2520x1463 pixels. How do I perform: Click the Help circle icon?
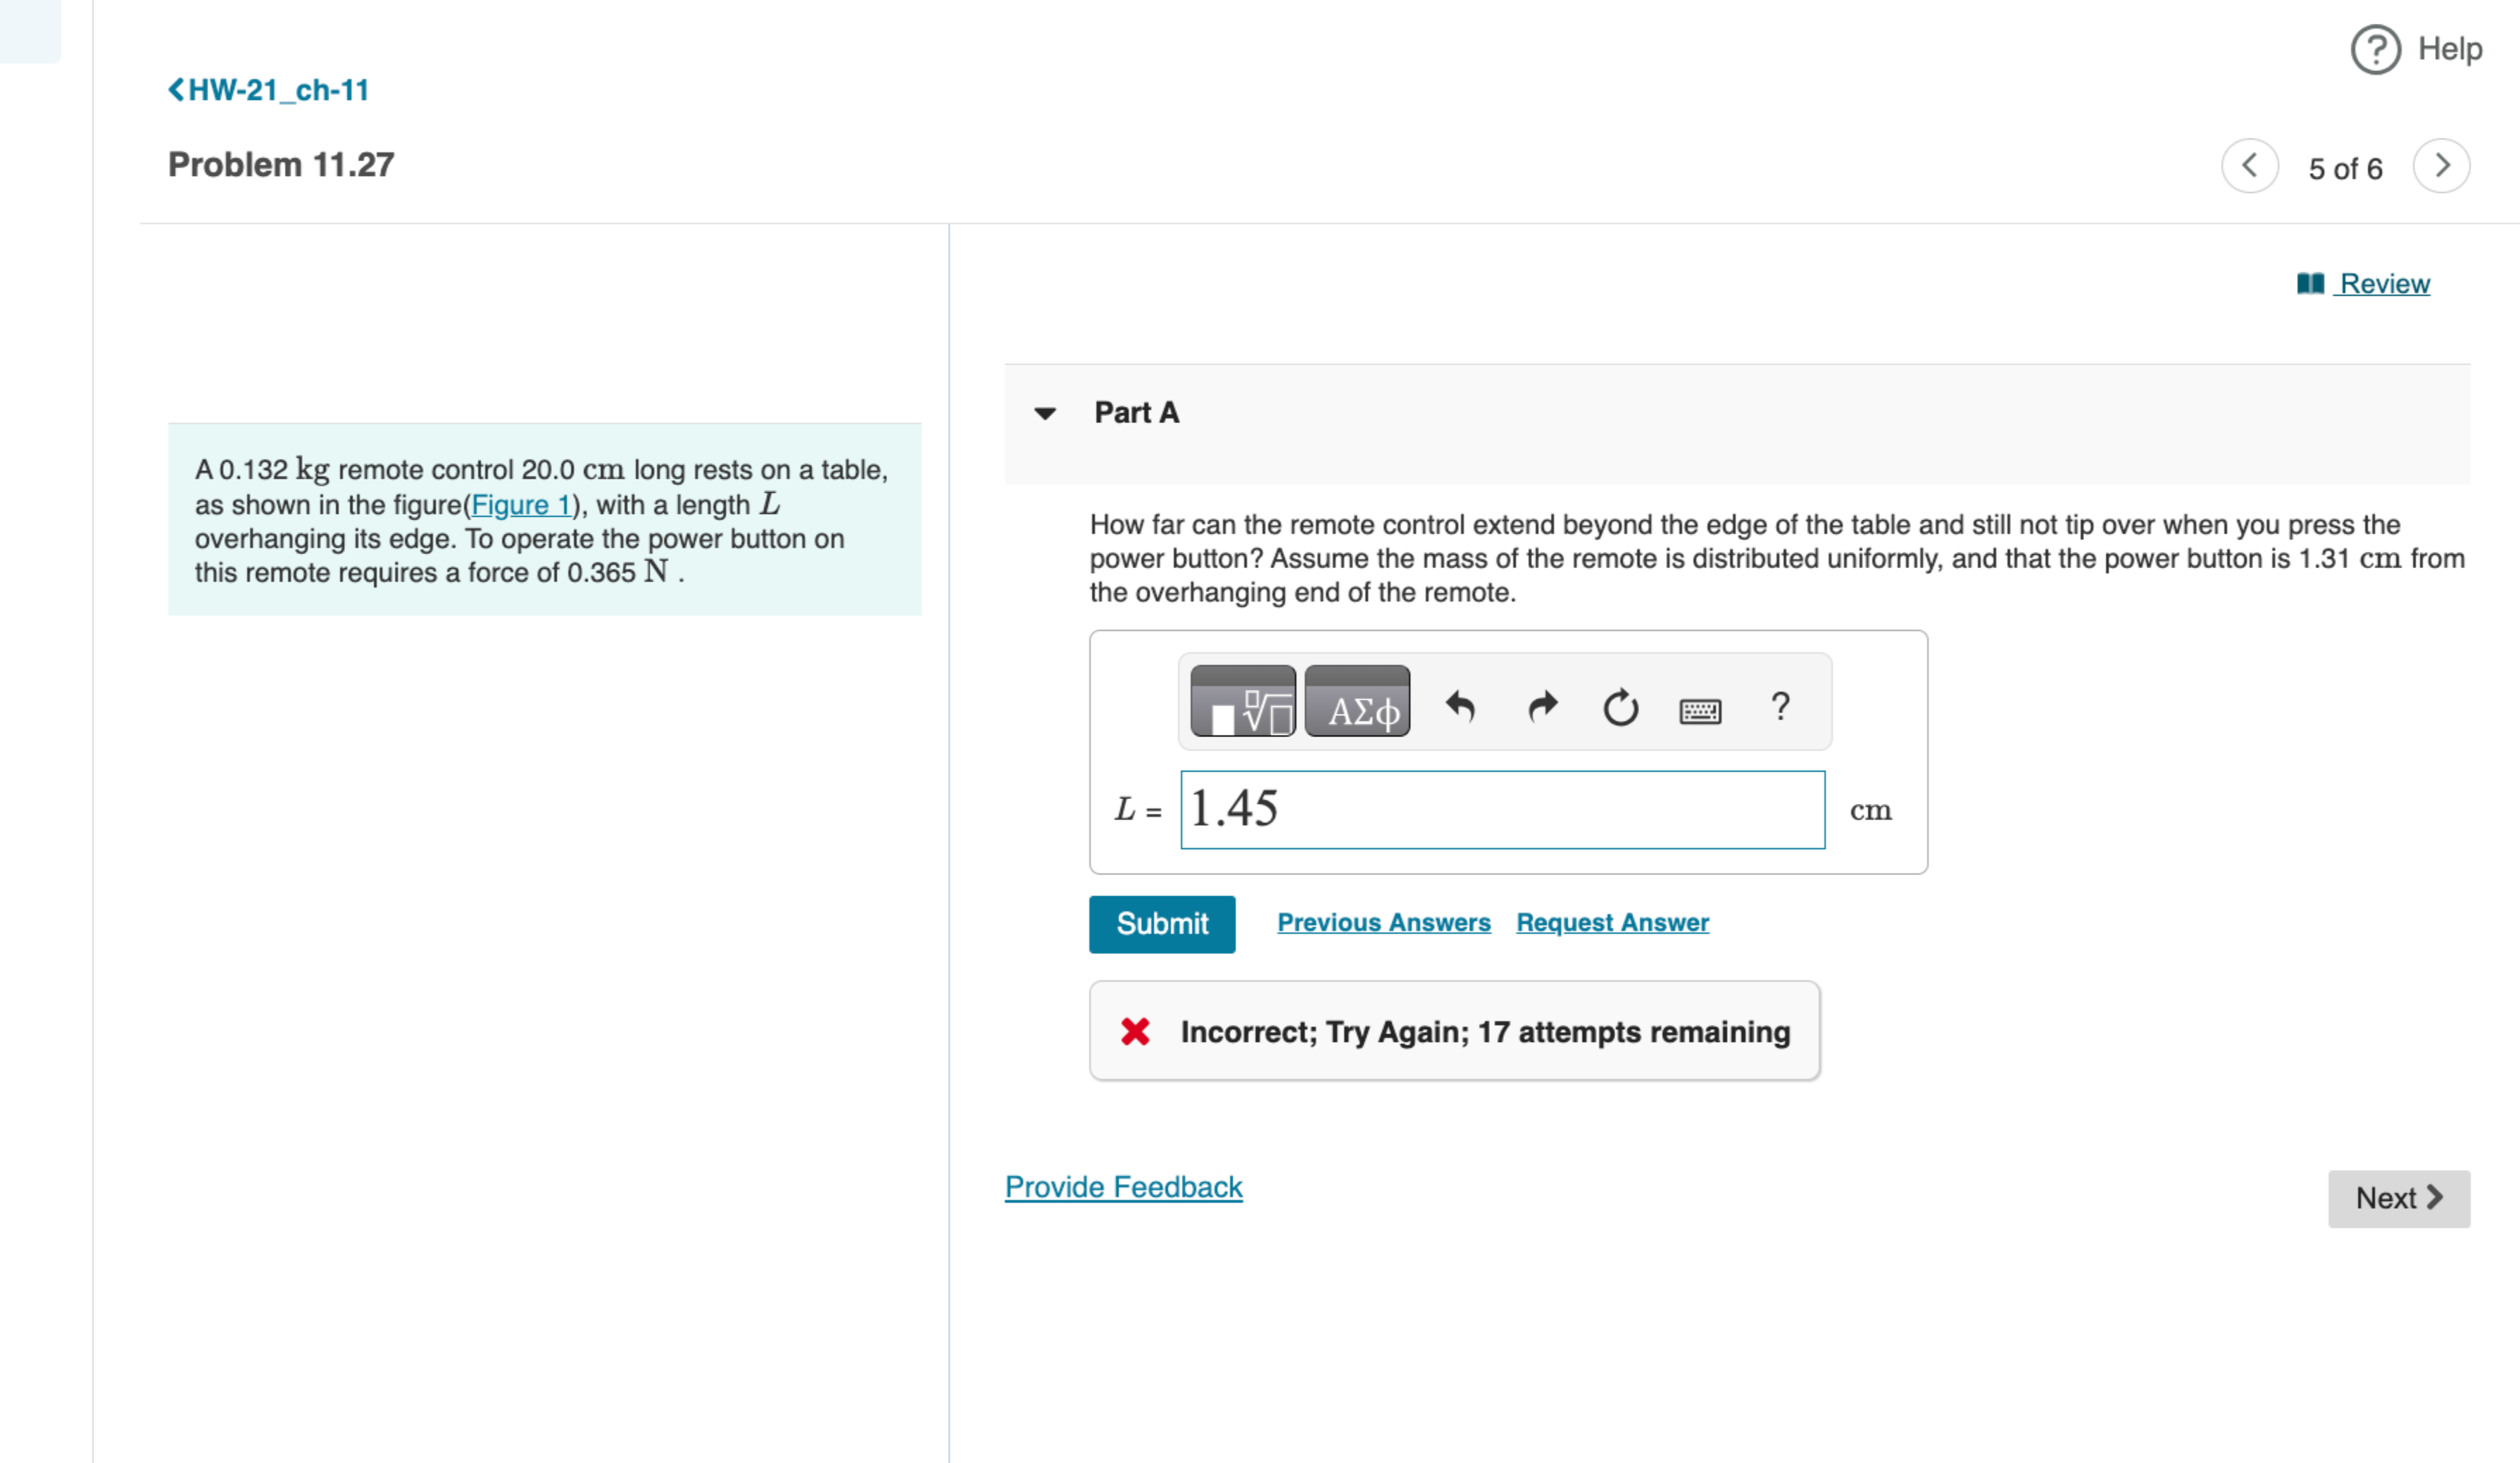[x=2375, y=49]
